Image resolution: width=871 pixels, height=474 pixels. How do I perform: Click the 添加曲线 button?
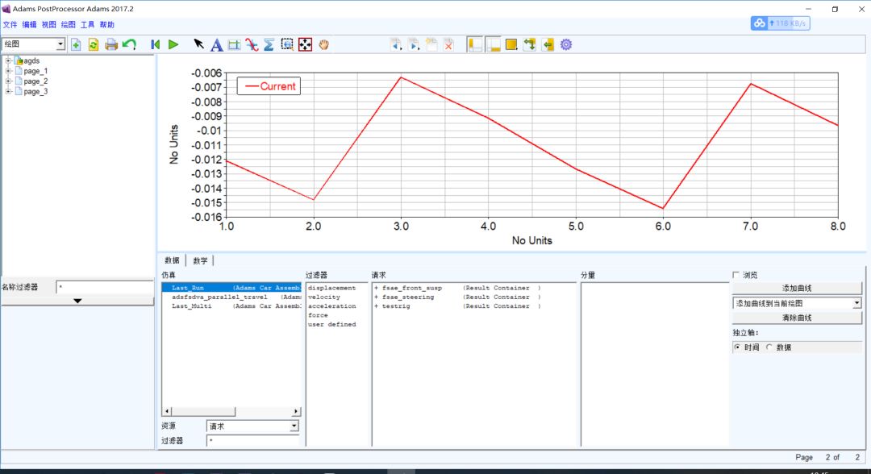tap(797, 289)
